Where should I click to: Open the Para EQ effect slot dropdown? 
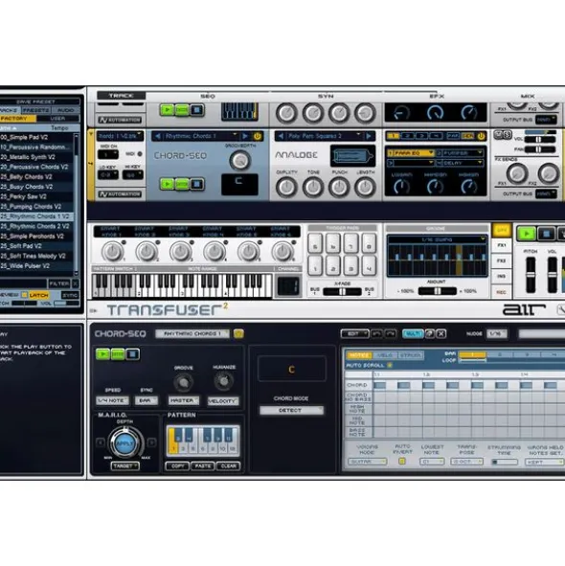coord(411,153)
